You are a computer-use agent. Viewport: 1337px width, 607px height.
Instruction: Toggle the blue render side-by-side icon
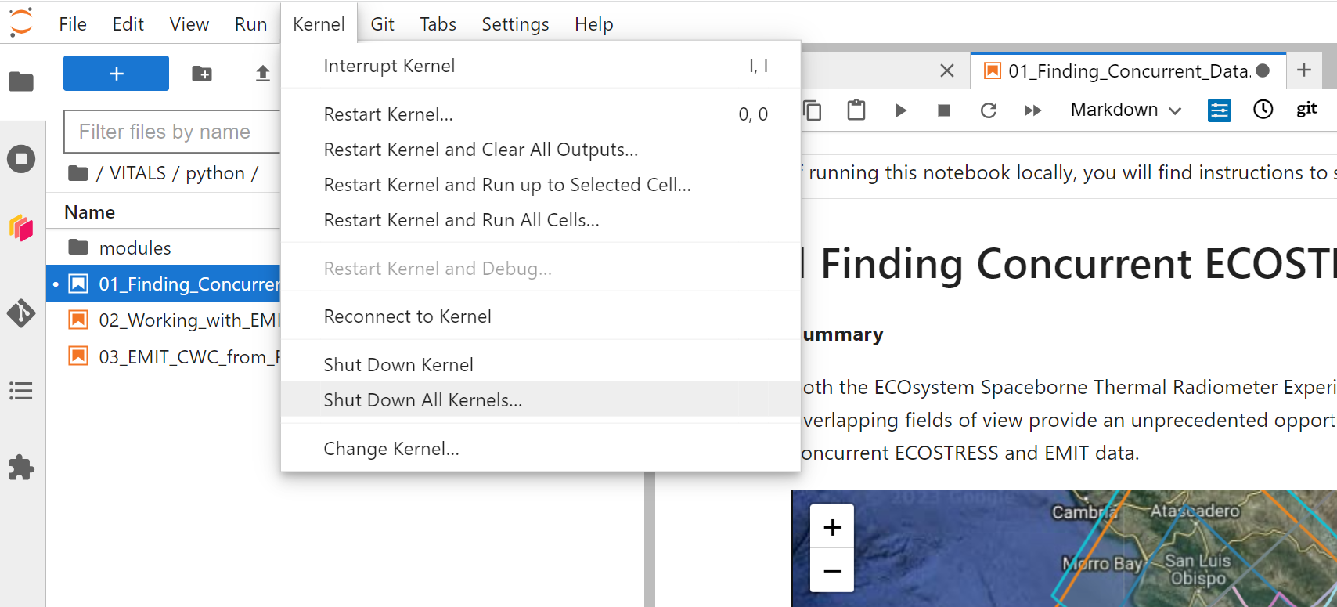(x=1219, y=110)
